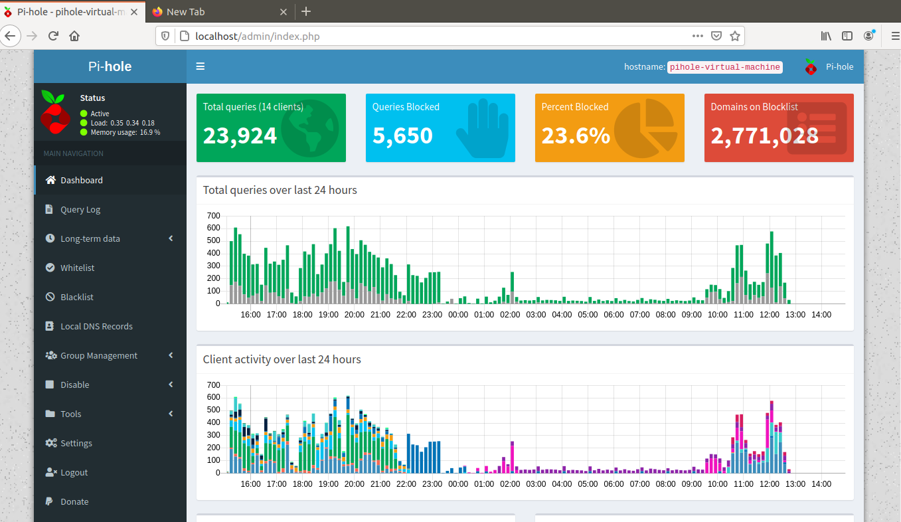Screen dimensions: 901x522
Task: Close the New Tab browser tab
Action: 283,11
